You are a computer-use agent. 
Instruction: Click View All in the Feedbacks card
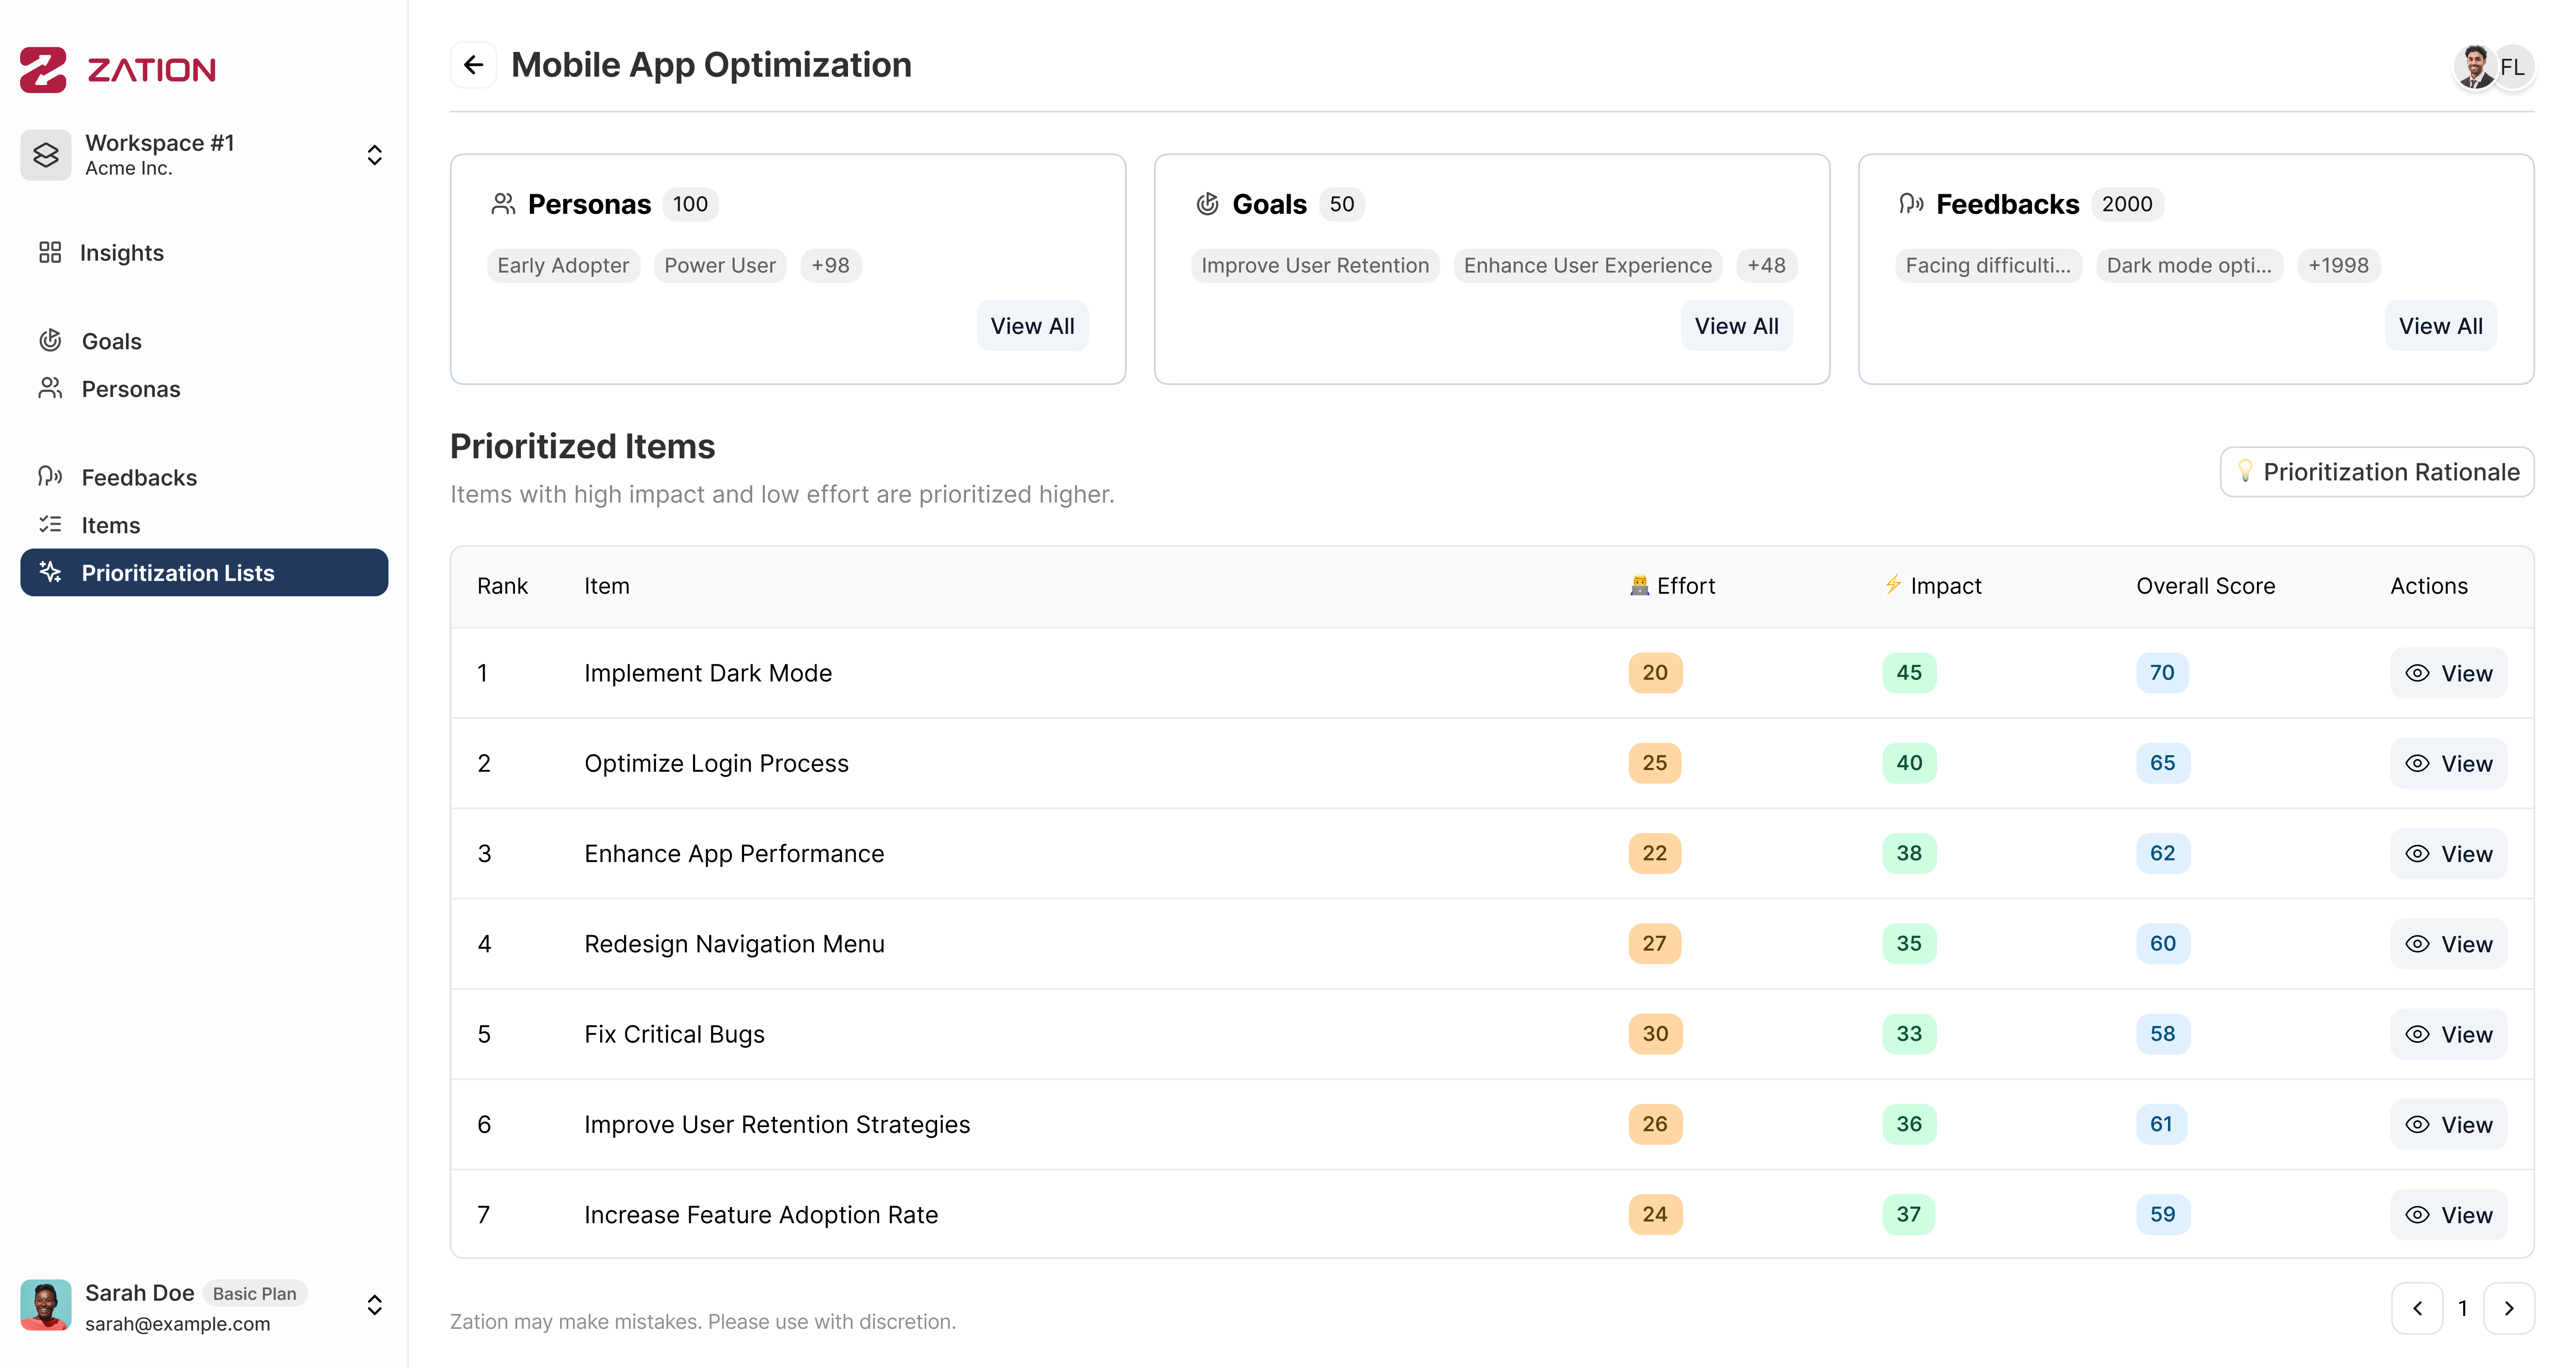coord(2440,326)
